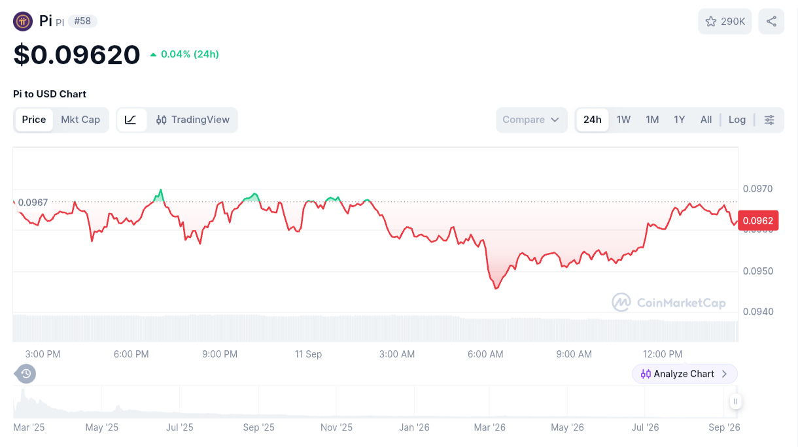Select the All time range
This screenshot has width=798, height=447.
(x=706, y=120)
